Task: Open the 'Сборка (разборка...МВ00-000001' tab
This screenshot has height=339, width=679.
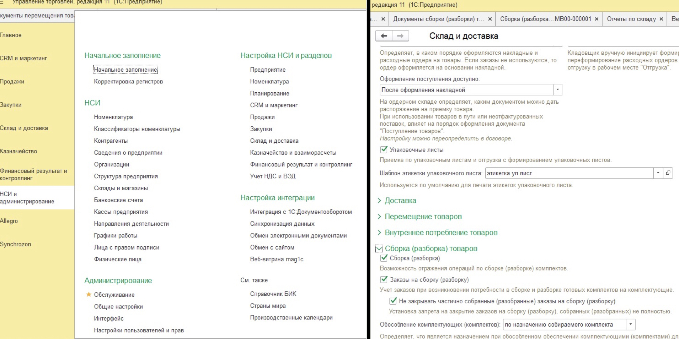Action: pyautogui.click(x=546, y=19)
